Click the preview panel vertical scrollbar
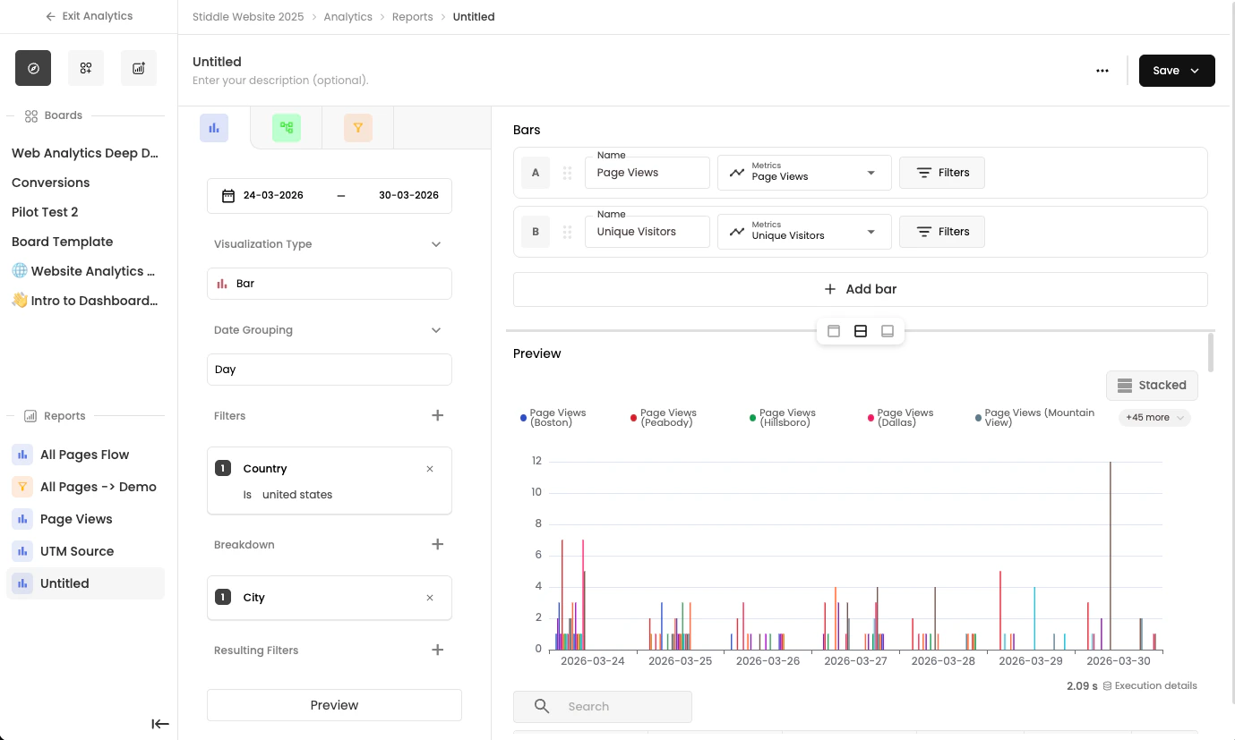Screen dimensions: 1235x740 [x=1211, y=353]
